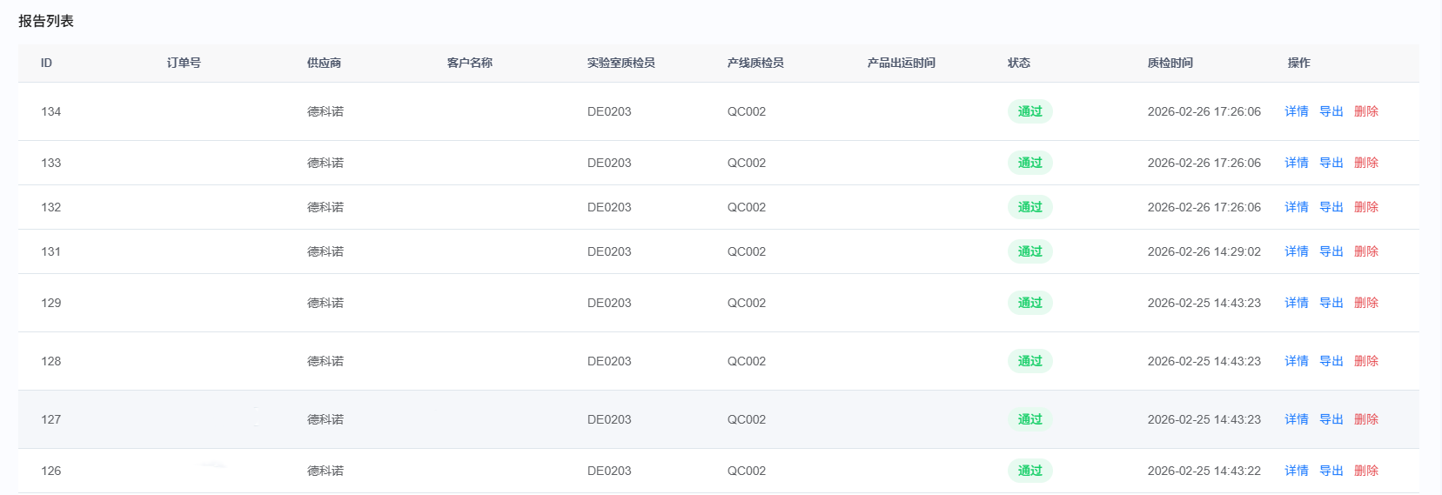Image resolution: width=1442 pixels, height=495 pixels.
Task: Delete report ID 127 via 删除
Action: pyautogui.click(x=1365, y=419)
